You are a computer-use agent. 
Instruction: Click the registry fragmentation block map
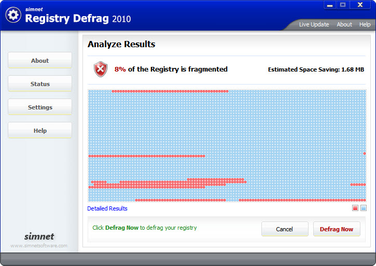[227, 145]
